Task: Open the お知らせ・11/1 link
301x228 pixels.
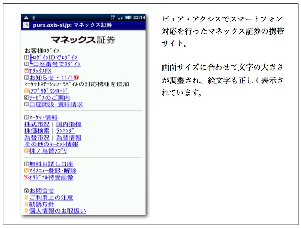Action: (x=51, y=77)
